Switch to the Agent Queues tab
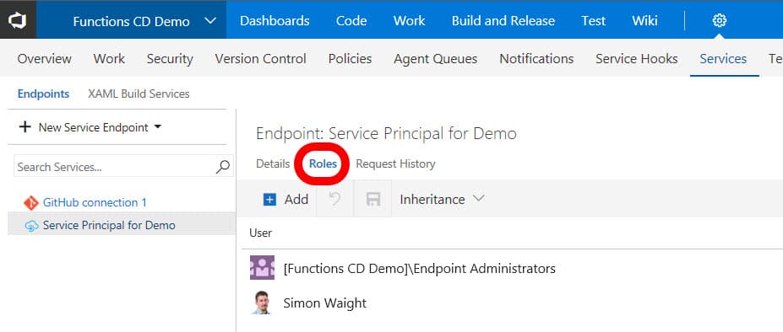This screenshot has width=783, height=332. click(x=436, y=59)
